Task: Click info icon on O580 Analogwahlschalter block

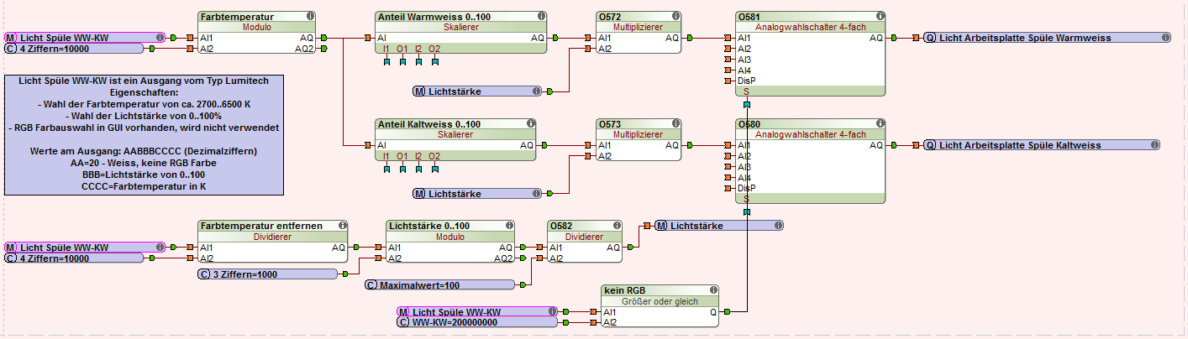Action: 879,124
